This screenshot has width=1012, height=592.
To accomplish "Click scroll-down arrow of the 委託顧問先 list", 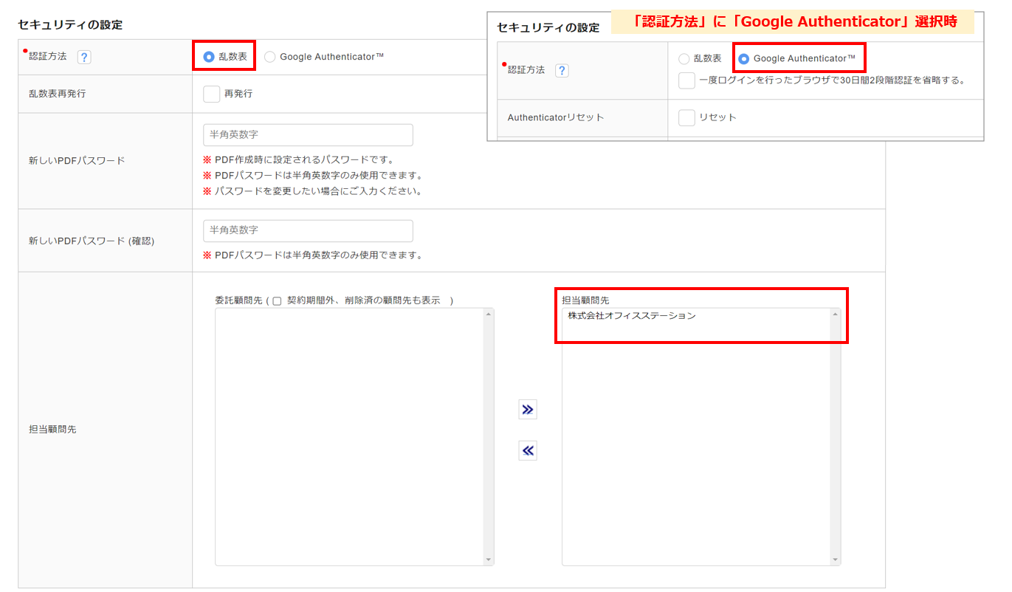I will pos(488,560).
